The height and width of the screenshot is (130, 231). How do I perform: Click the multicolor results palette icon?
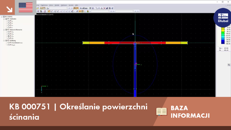(88, 11)
